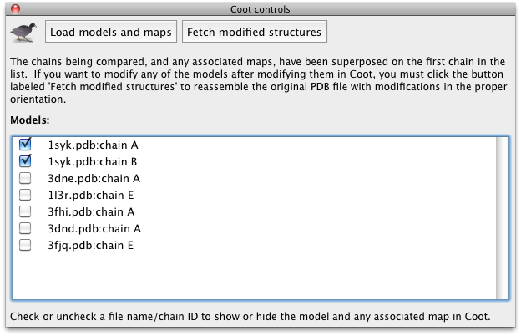Uncheck the 1syk.pdb:chain B checkbox
This screenshot has height=336, width=521.
pyautogui.click(x=25, y=161)
